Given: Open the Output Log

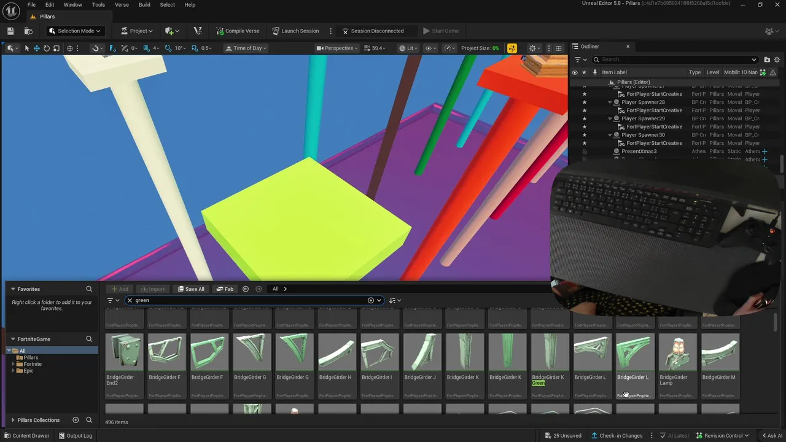Looking at the screenshot, I should (x=75, y=436).
